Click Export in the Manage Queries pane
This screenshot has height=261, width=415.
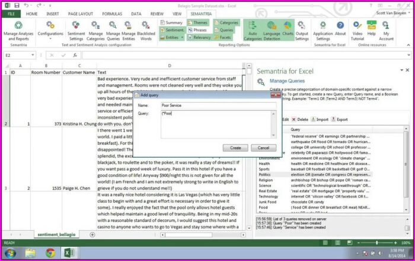340,119
